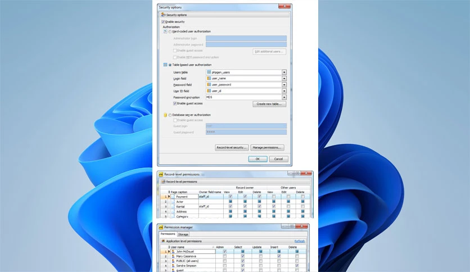Click the Security options header icon
Viewport: 470px width, 272px height.
[x=163, y=15]
